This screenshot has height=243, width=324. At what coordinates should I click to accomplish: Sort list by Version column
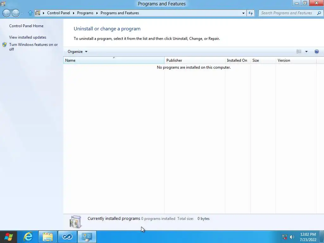coord(296,60)
